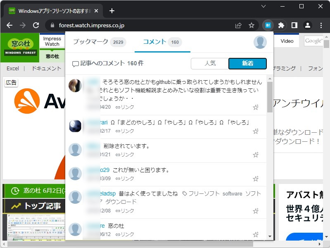Open the tab search chevron

coord(263,6)
